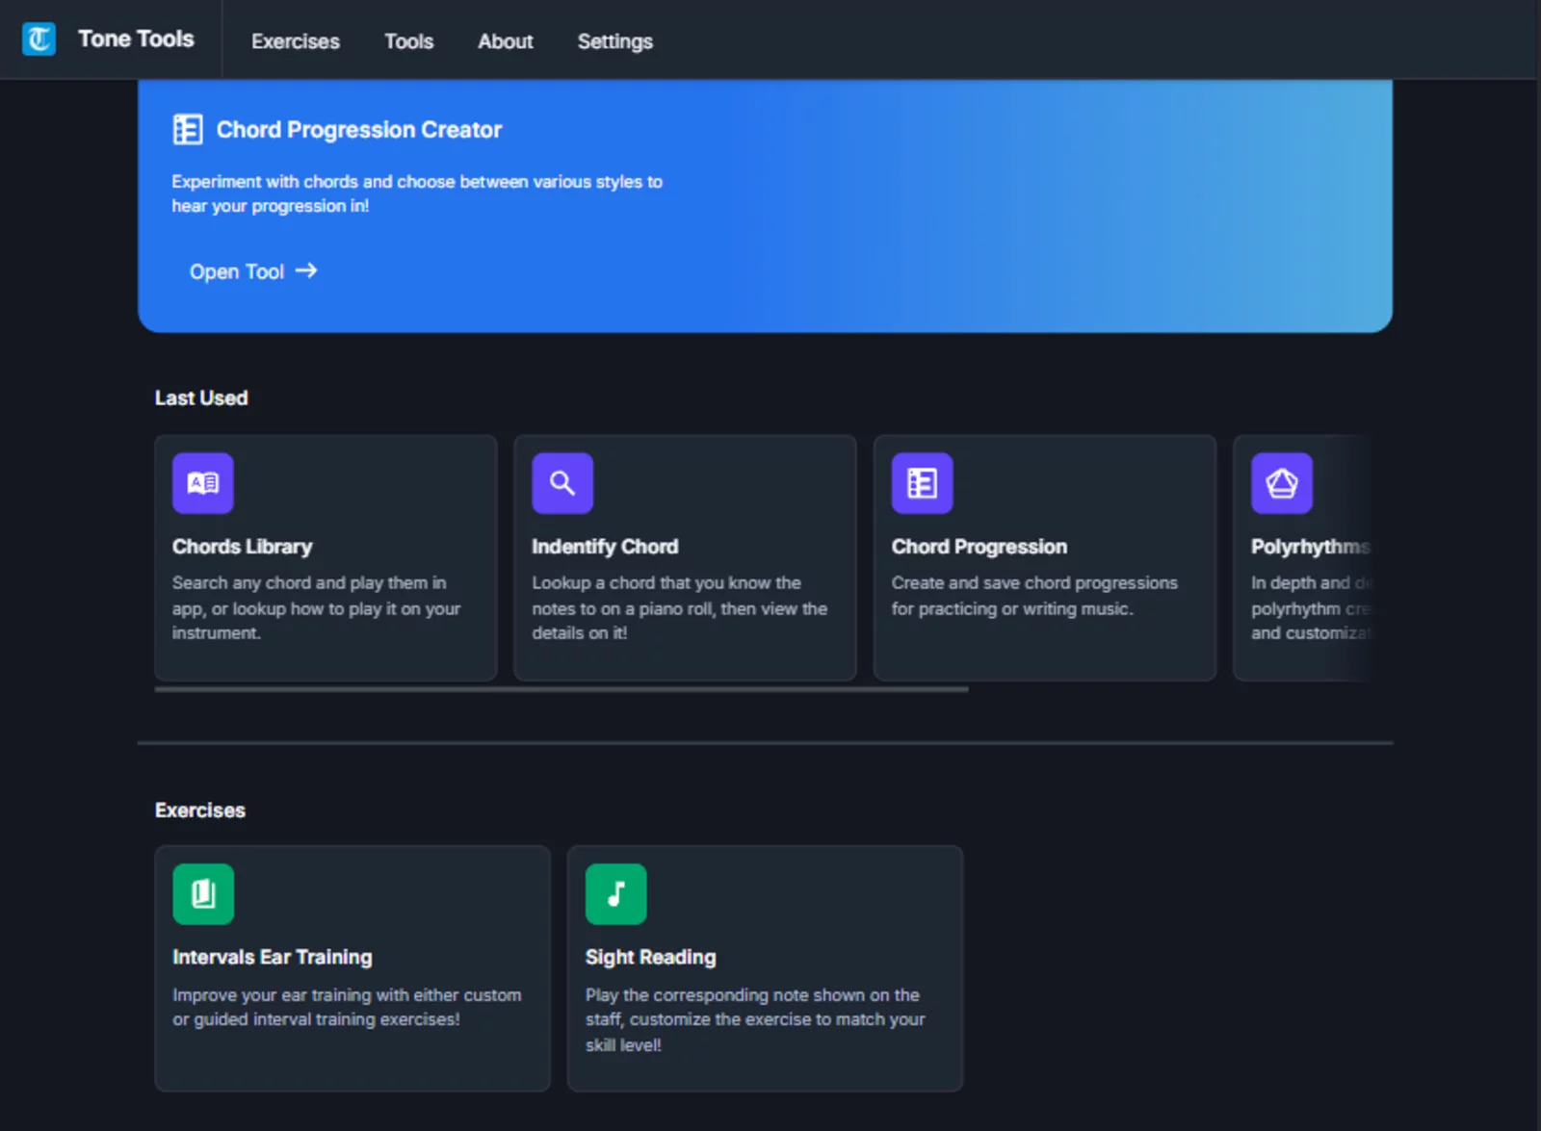Viewport: 1541px width, 1131px height.
Task: Go to the About page
Action: coord(506,41)
